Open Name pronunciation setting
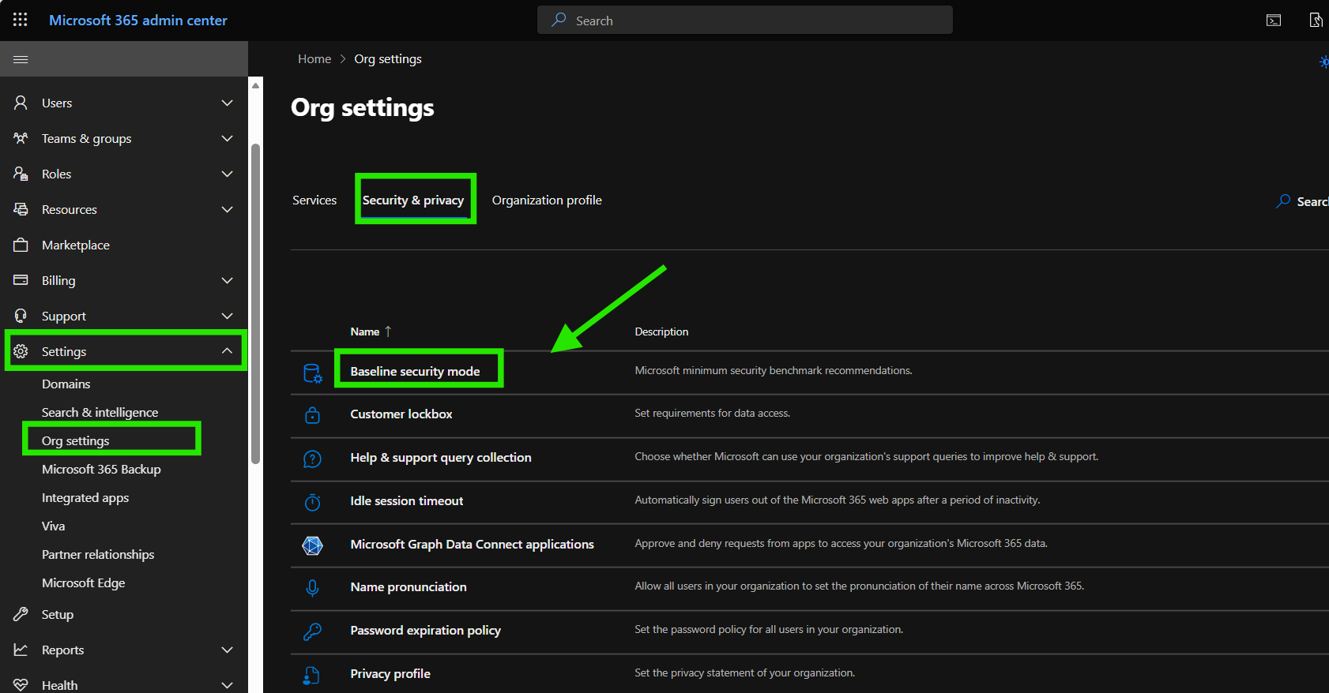The height and width of the screenshot is (693, 1329). click(408, 586)
